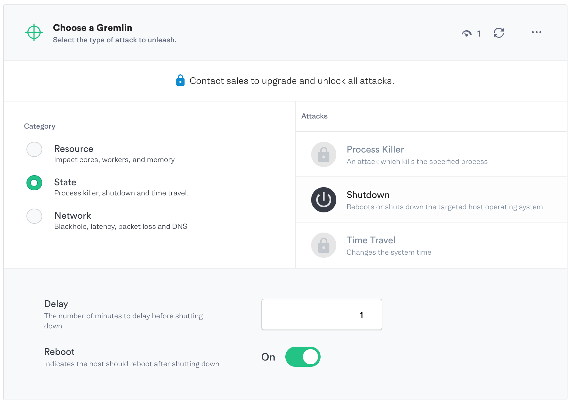
Task: Toggle the Reboot switch off
Action: (303, 357)
